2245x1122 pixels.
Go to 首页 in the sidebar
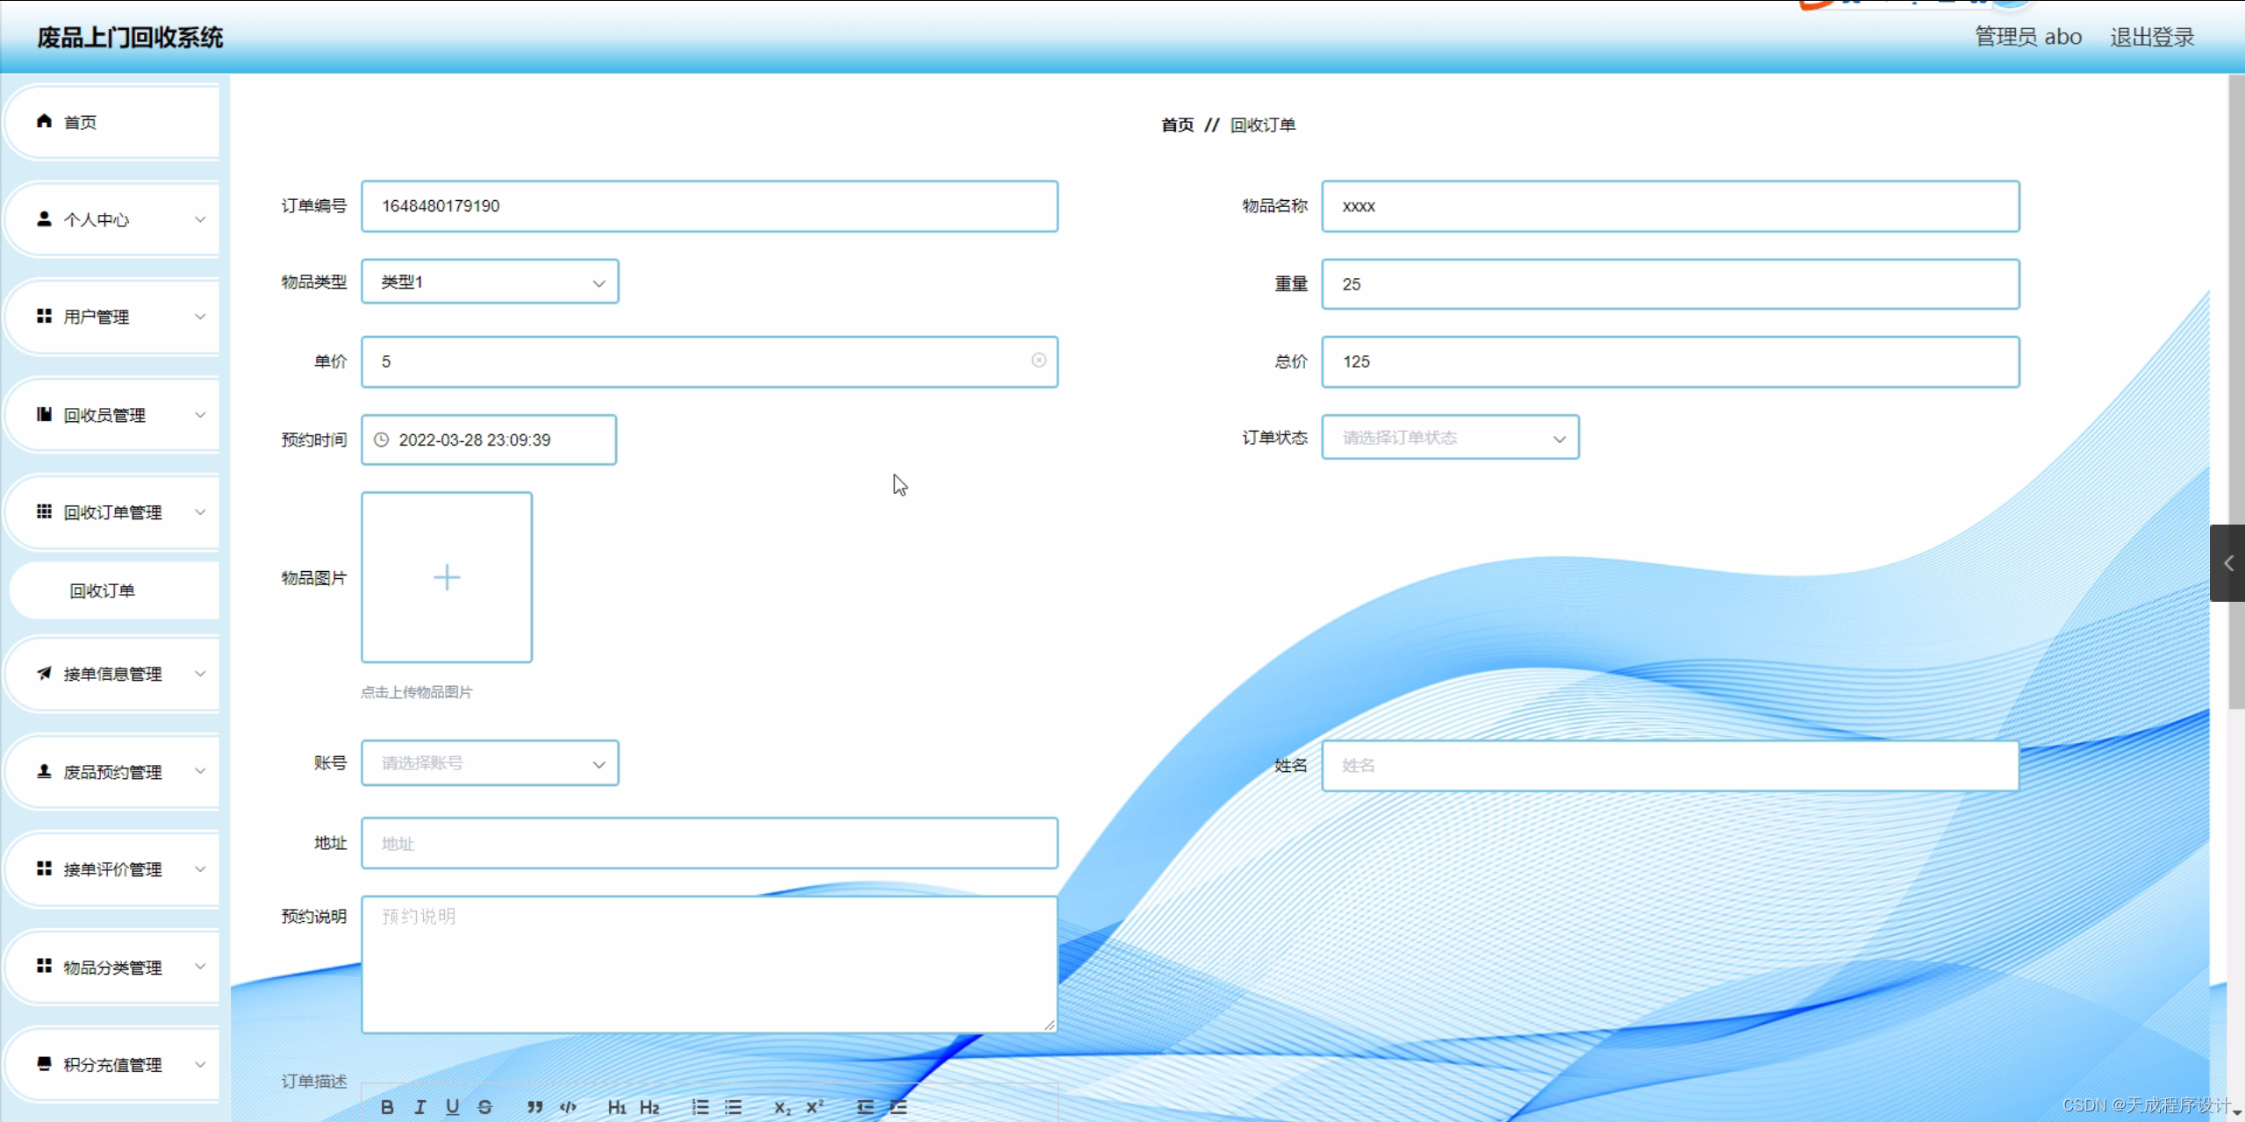tap(81, 122)
